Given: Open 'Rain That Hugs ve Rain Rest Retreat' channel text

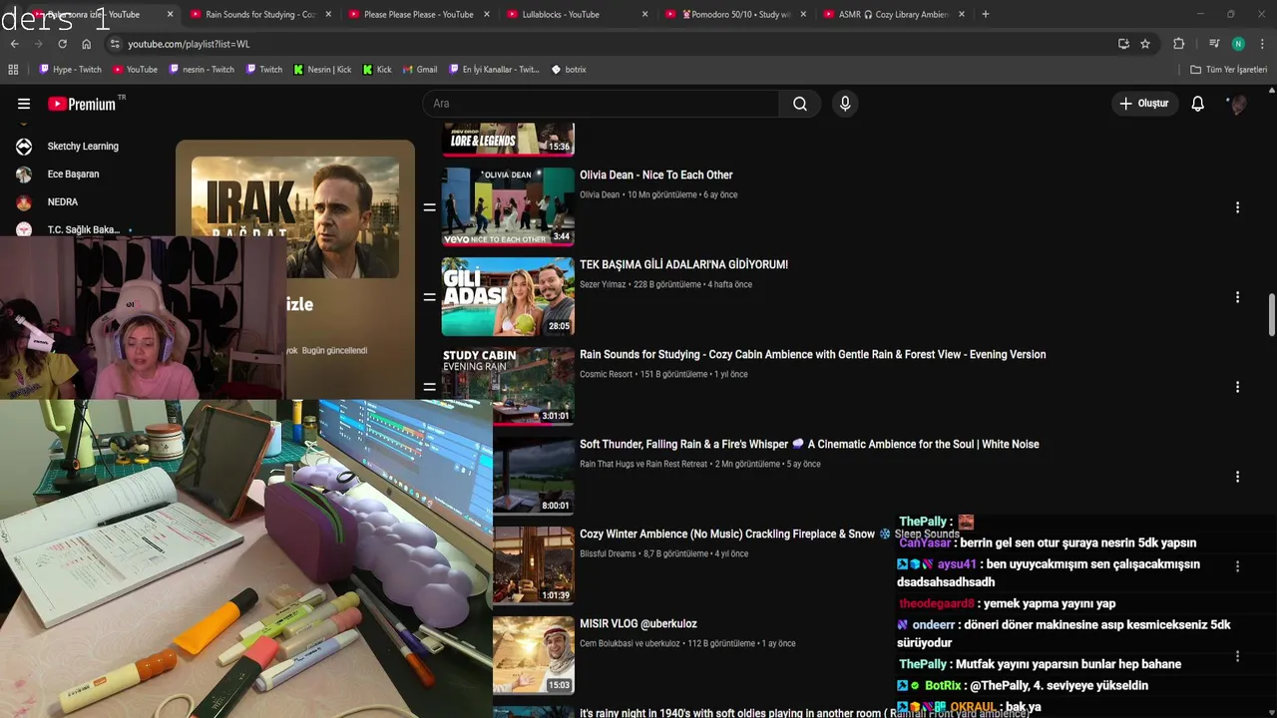Looking at the screenshot, I should (643, 464).
